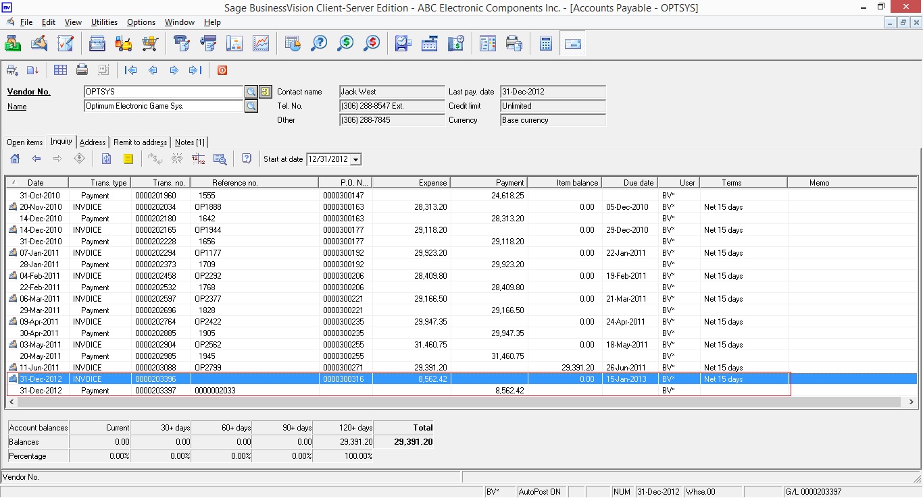Click the hand-writing cheque toolbar icon

click(x=39, y=44)
